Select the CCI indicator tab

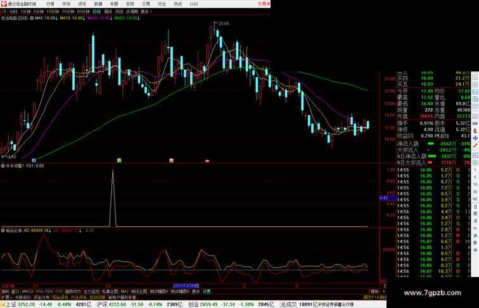pos(59,292)
